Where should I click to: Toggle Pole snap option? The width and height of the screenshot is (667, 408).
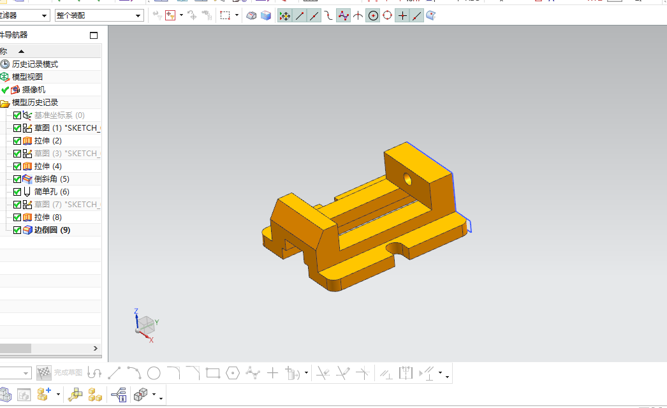coord(343,16)
